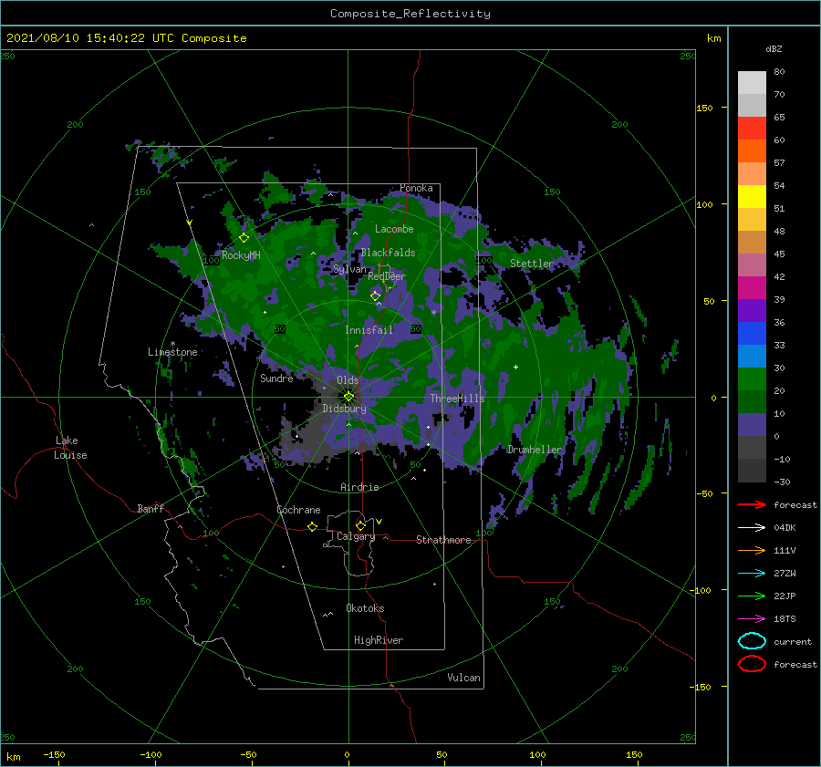Click the 18TS legend label
This screenshot has height=767, width=821.
[785, 619]
